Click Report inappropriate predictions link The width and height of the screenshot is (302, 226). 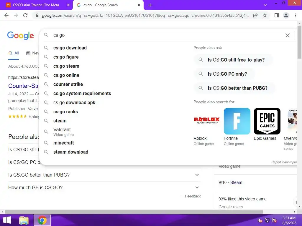(284, 162)
